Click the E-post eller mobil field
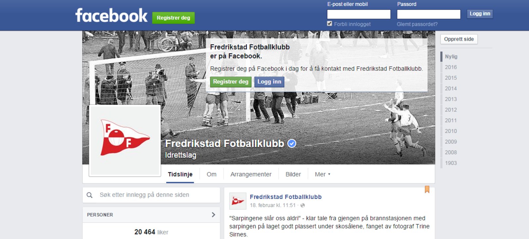The image size is (529, 239). pos(359,14)
